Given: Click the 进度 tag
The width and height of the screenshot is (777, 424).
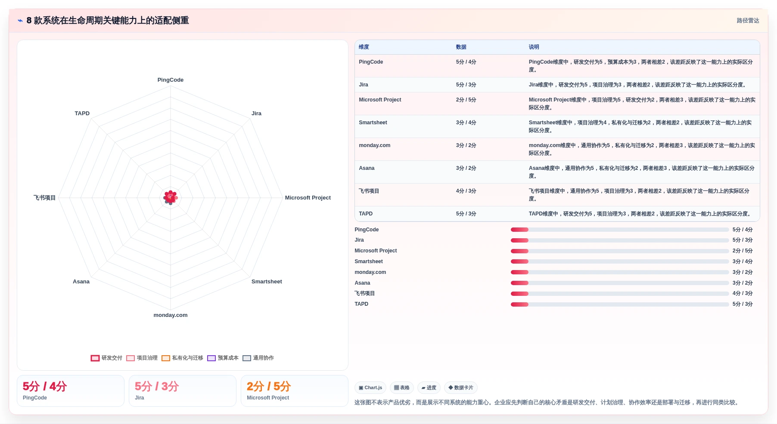Looking at the screenshot, I should click(429, 388).
